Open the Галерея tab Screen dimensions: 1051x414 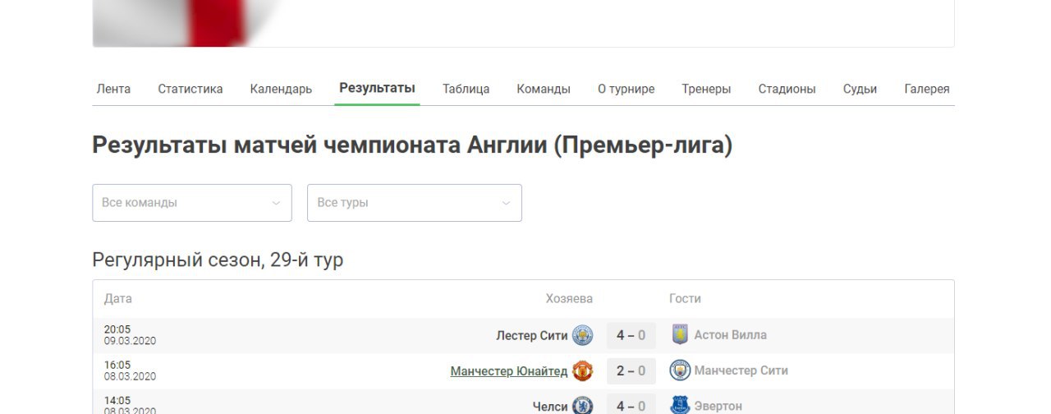927,89
